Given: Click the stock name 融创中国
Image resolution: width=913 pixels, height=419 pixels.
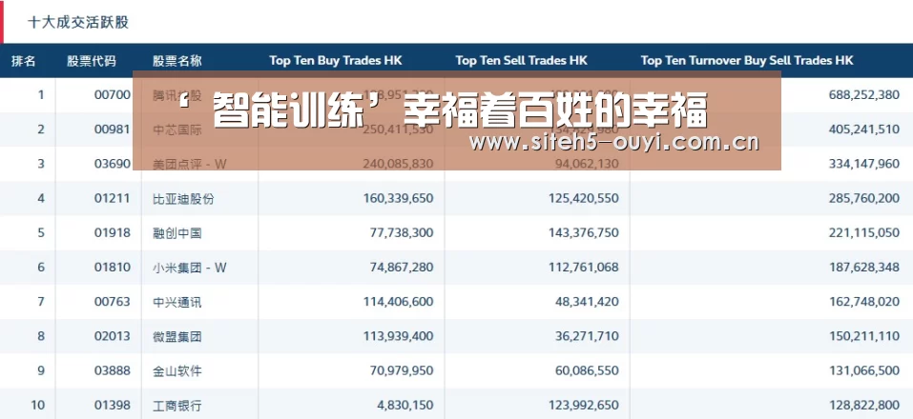Looking at the screenshot, I should (177, 233).
